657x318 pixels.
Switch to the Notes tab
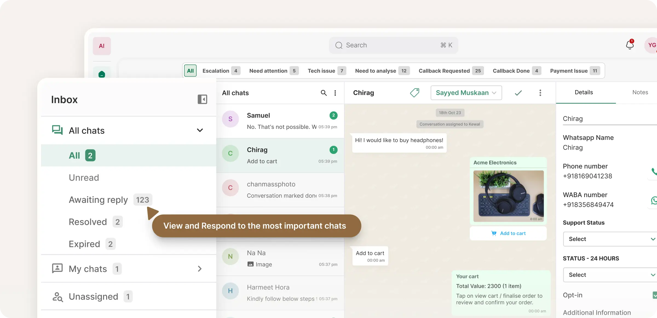pos(640,92)
